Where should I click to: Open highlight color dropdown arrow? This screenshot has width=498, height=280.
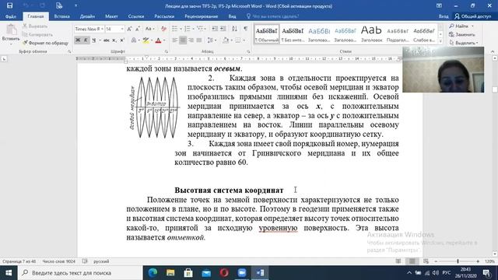pyautogui.click(x=152, y=40)
